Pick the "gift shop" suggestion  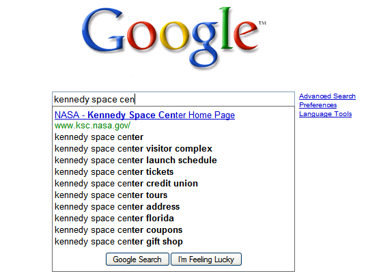tap(119, 242)
